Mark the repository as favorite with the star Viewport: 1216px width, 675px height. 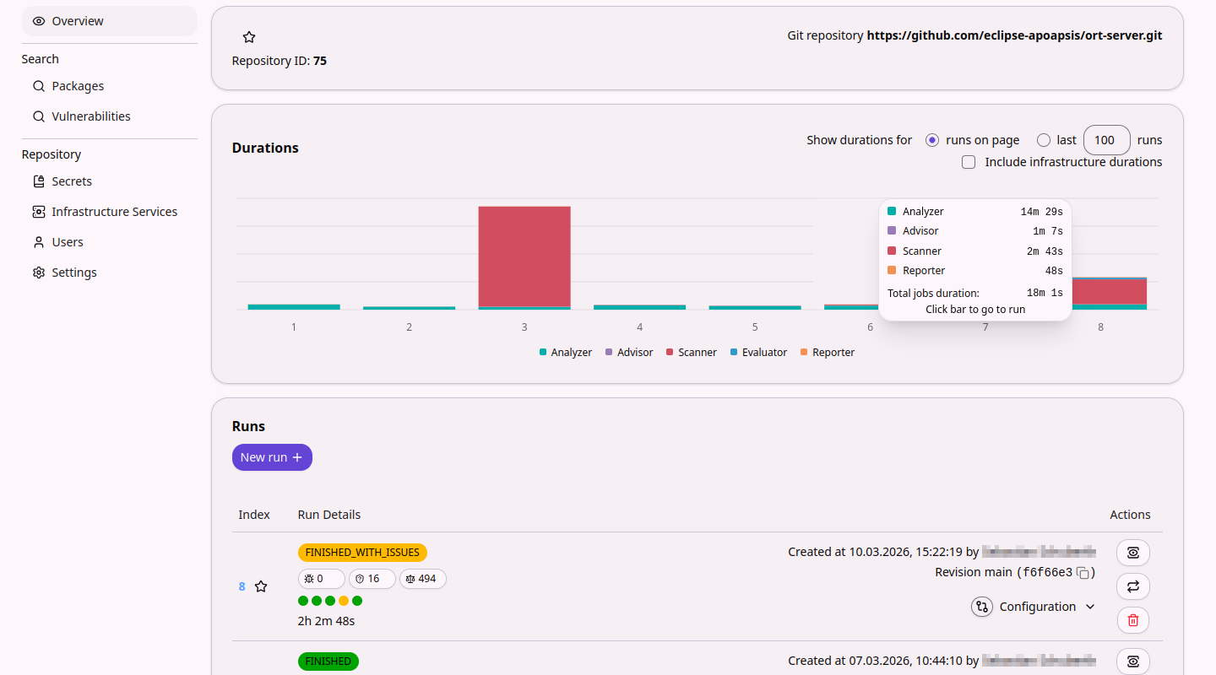pyautogui.click(x=249, y=37)
